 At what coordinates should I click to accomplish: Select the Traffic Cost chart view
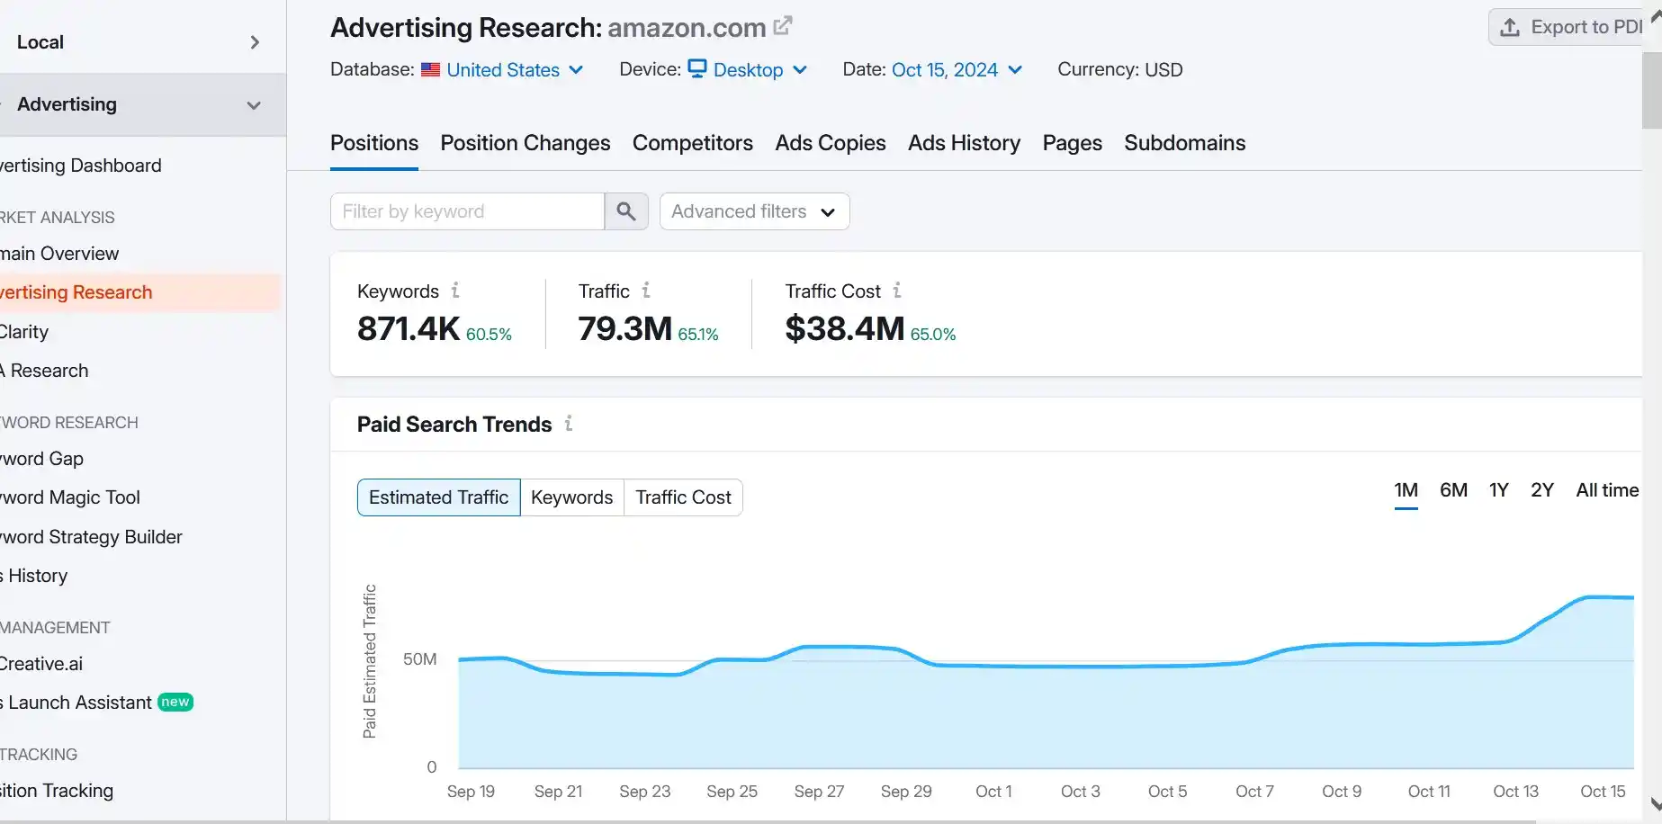[684, 497]
